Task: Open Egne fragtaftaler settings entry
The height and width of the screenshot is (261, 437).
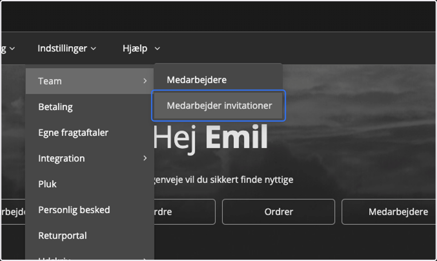Action: (90, 132)
